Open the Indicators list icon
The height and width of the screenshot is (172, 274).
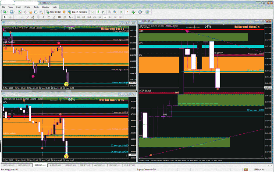tap(133, 12)
